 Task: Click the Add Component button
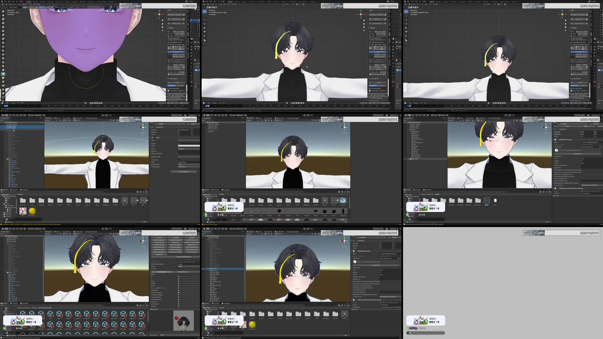[184, 172]
